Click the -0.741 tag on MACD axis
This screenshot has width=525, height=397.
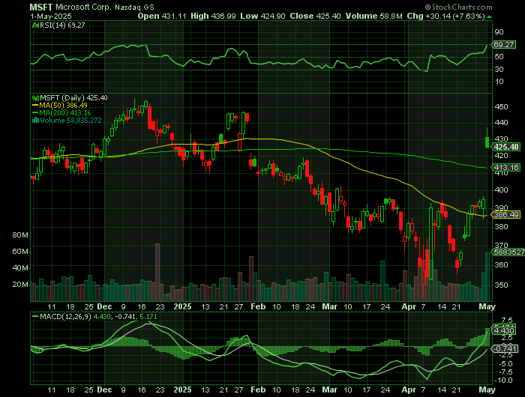(504, 349)
